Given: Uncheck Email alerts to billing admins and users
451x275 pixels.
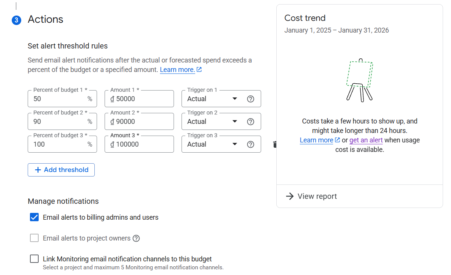Looking at the screenshot, I should [x=34, y=217].
